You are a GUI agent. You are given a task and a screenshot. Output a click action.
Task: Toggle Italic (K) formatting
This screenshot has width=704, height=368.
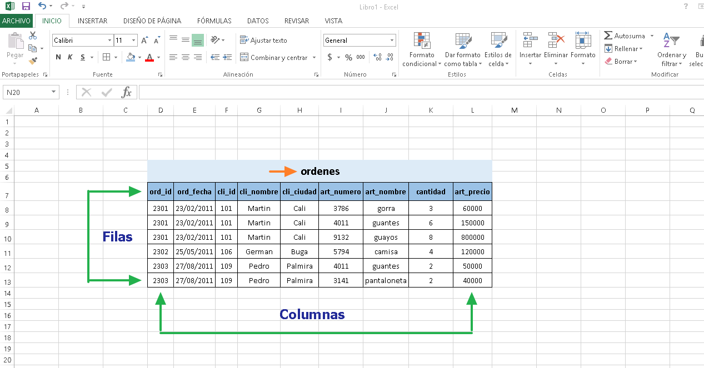(x=70, y=57)
